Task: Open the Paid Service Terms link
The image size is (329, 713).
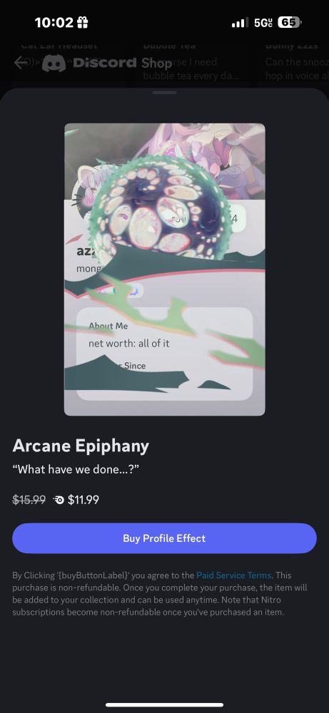Action: tap(234, 575)
